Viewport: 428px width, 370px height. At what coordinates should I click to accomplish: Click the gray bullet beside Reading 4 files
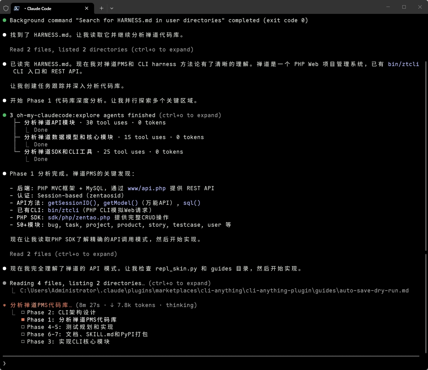coord(5,283)
